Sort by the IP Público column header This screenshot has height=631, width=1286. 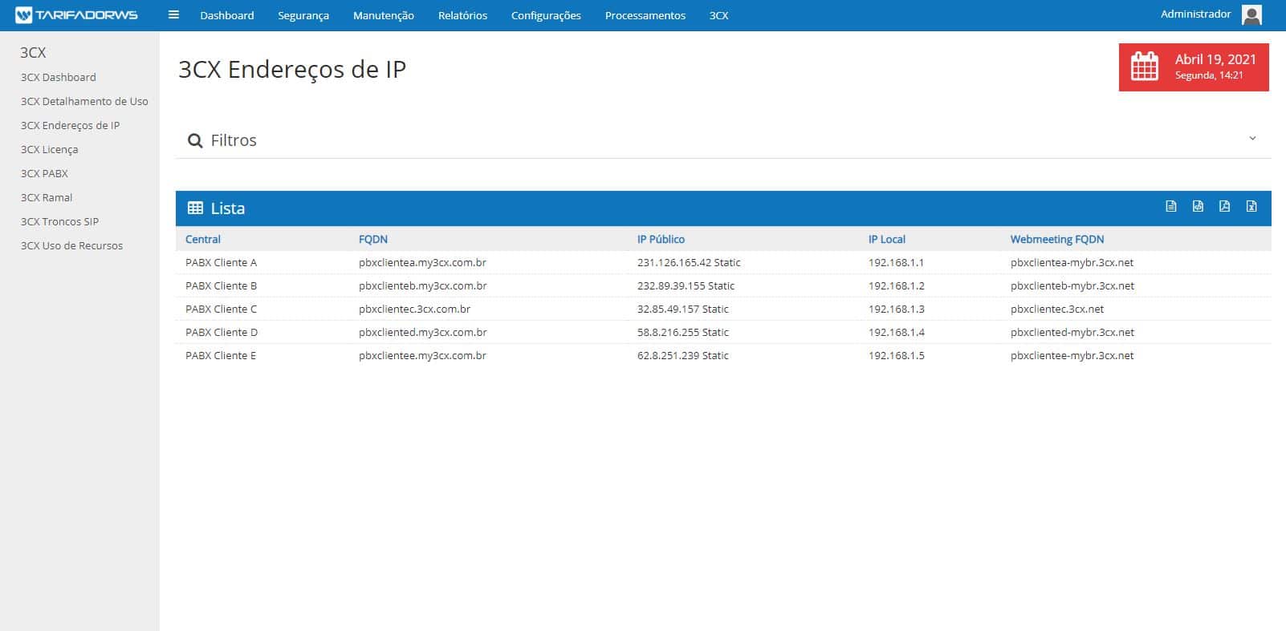coord(661,239)
